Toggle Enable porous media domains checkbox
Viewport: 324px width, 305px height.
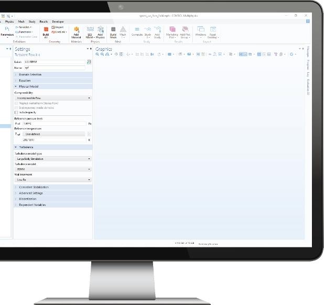[x=16, y=108]
